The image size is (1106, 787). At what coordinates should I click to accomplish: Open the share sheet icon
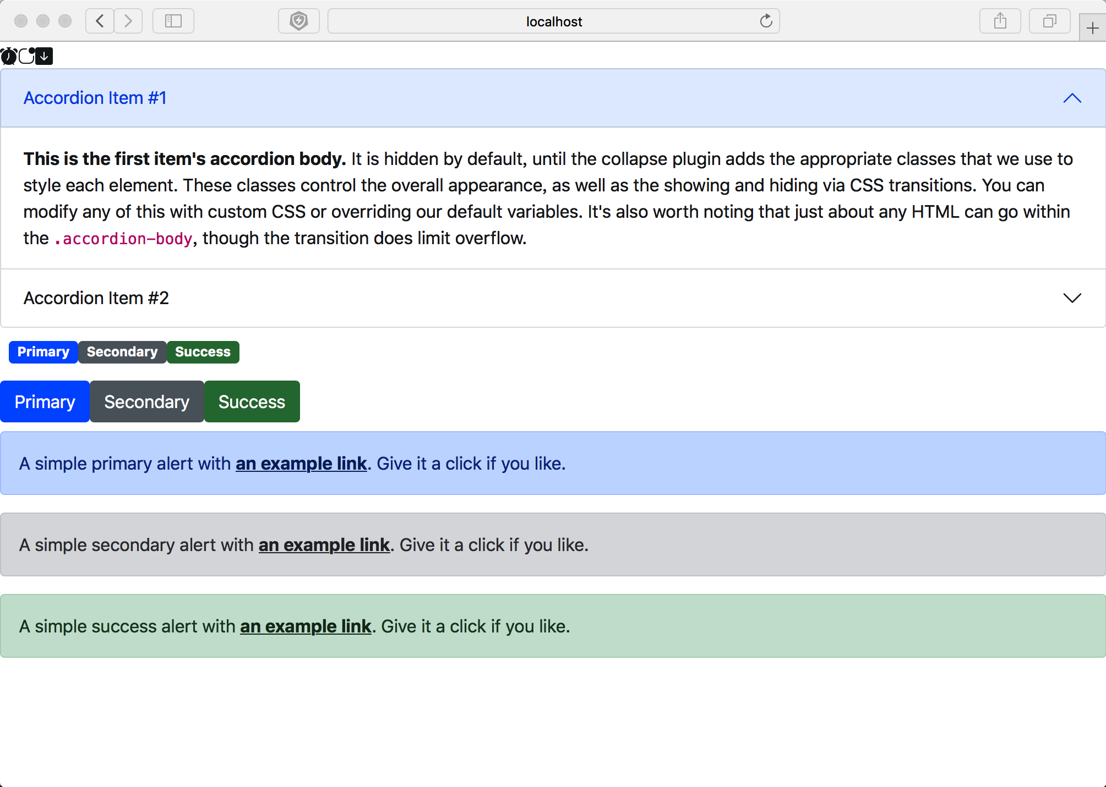[x=1000, y=21]
